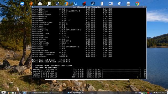The image size is (168, 94).
Task: Click the mail launcher in bottom panel
Action: point(13,93)
